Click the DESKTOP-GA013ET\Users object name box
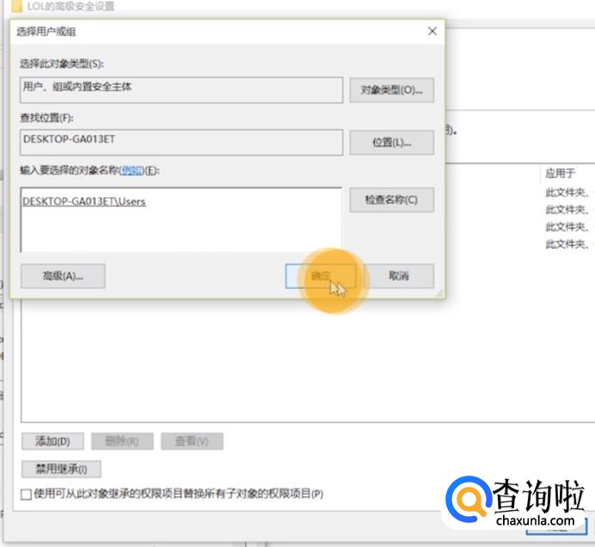 click(181, 218)
